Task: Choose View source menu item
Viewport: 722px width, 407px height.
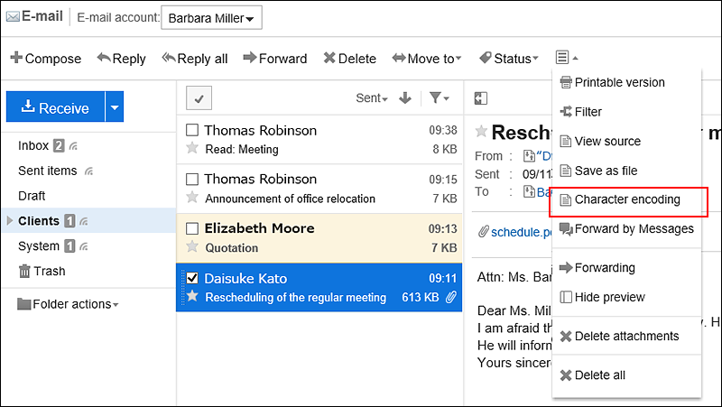Action: pos(626,142)
